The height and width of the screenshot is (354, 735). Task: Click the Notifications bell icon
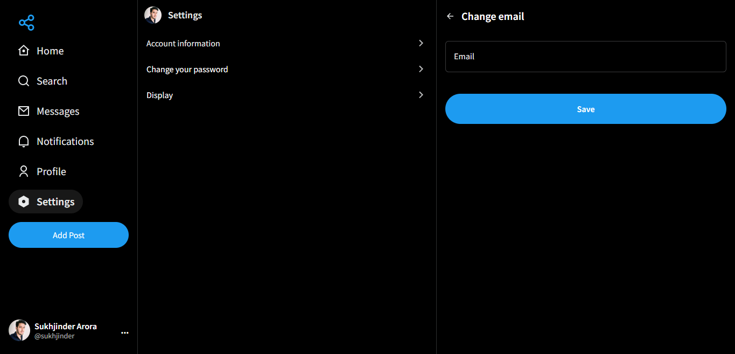(x=24, y=141)
